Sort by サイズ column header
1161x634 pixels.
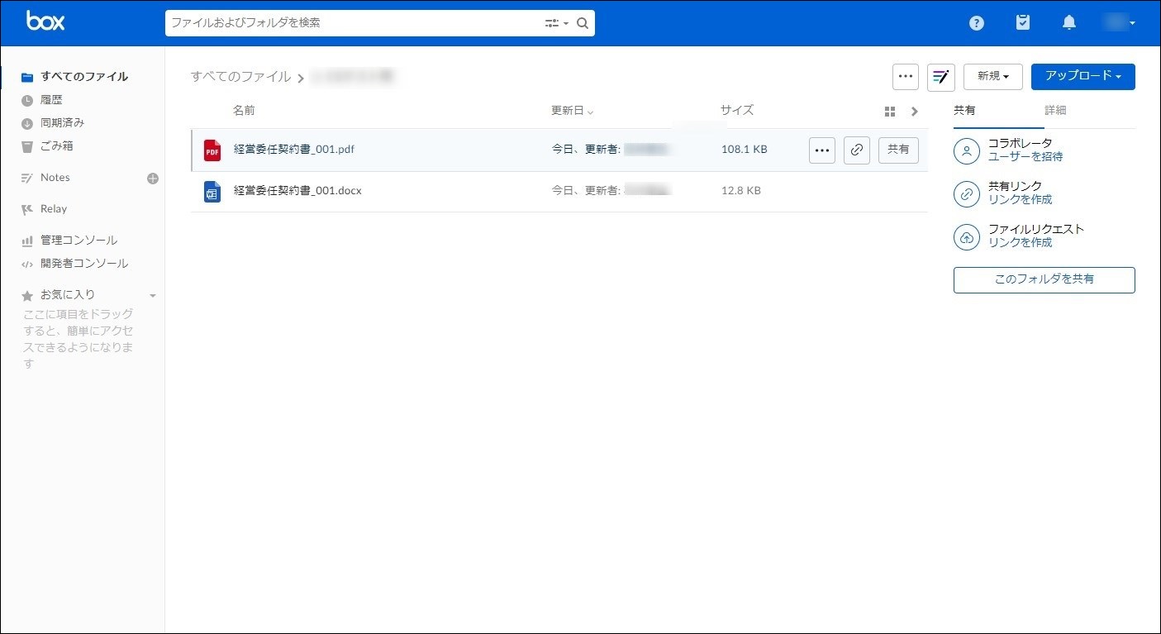(x=737, y=111)
